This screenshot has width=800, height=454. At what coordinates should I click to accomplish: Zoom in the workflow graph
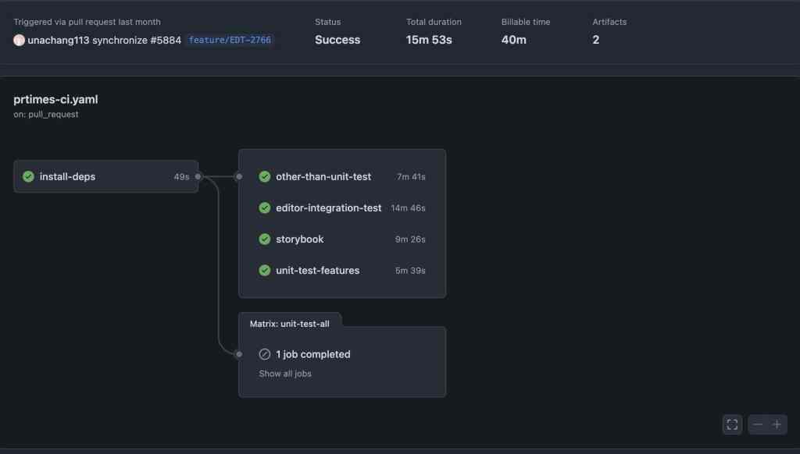pos(777,424)
